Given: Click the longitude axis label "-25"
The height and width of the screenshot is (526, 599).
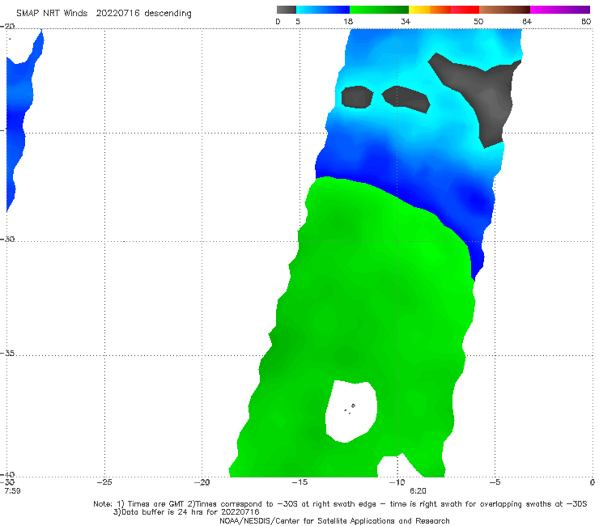Looking at the screenshot, I should [104, 482].
